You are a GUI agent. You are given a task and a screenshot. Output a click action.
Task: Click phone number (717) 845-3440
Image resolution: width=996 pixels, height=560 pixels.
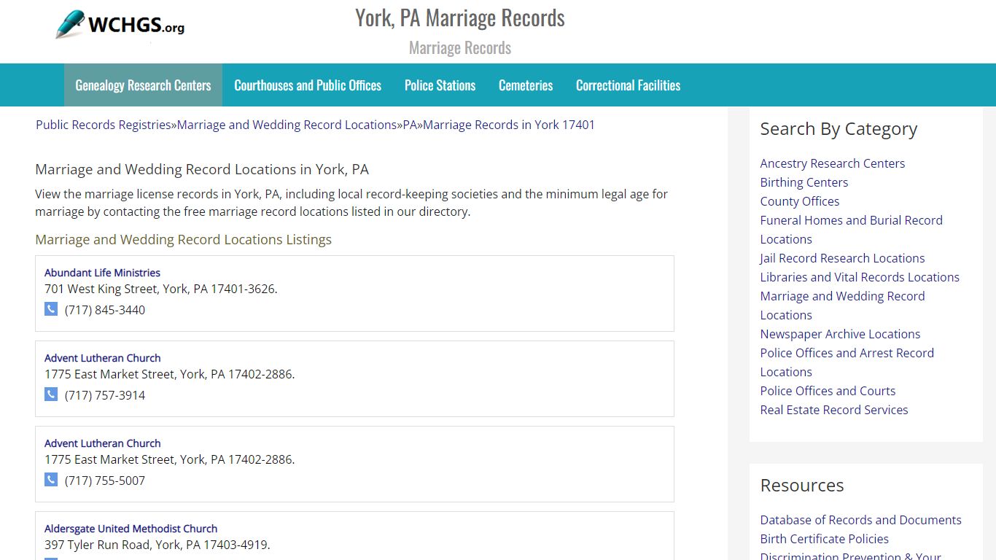[105, 310]
